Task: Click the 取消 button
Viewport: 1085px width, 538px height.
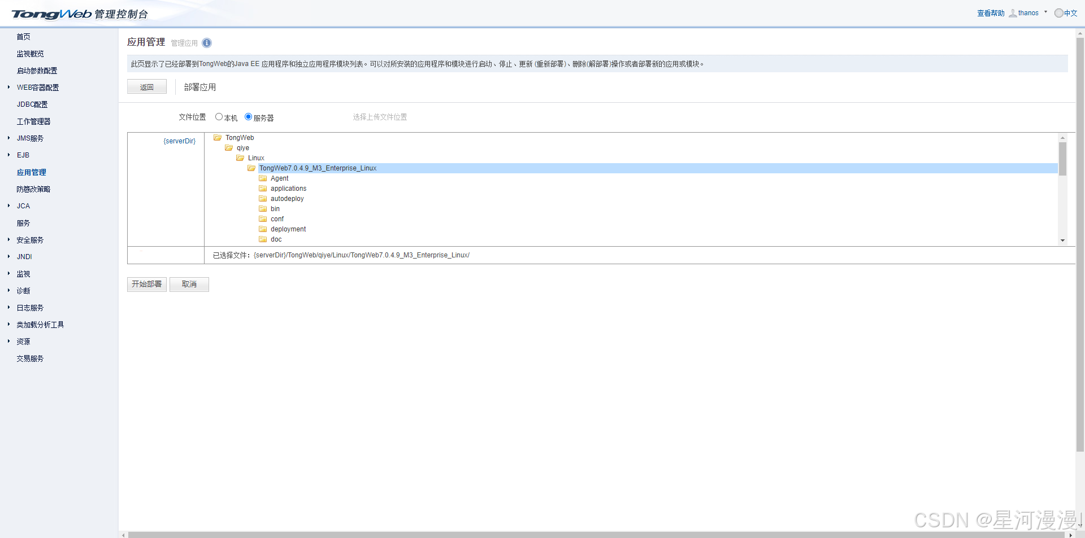Action: (x=189, y=284)
